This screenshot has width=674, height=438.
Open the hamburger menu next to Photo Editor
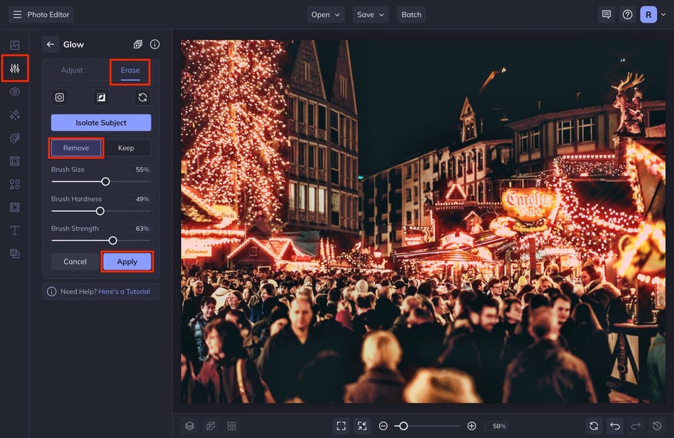click(x=17, y=14)
